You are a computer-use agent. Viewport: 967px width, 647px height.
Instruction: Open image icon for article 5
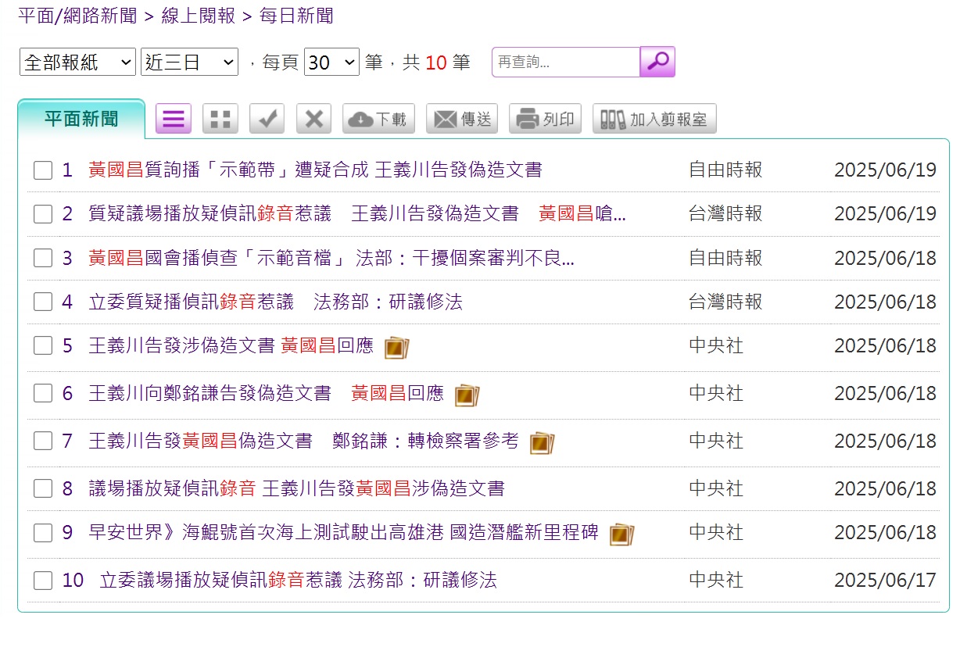pyautogui.click(x=397, y=347)
